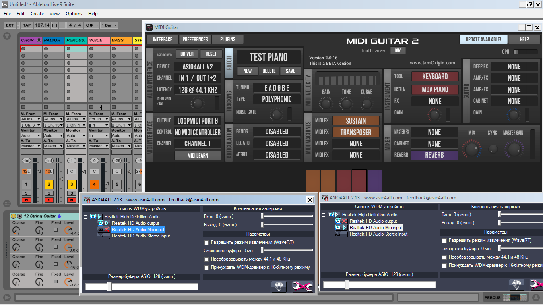Viewport: 543px width, 305px height.
Task: Open the 1 Bar quantization dropdown
Action: click(x=109, y=25)
